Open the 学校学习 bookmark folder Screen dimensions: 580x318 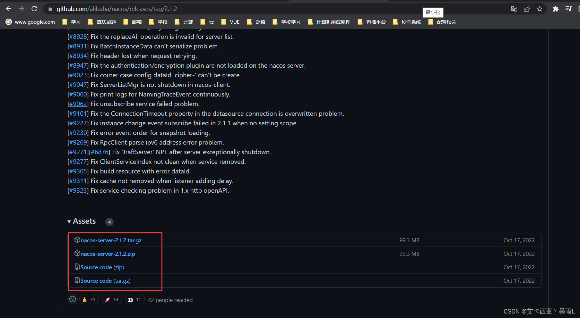(x=287, y=22)
